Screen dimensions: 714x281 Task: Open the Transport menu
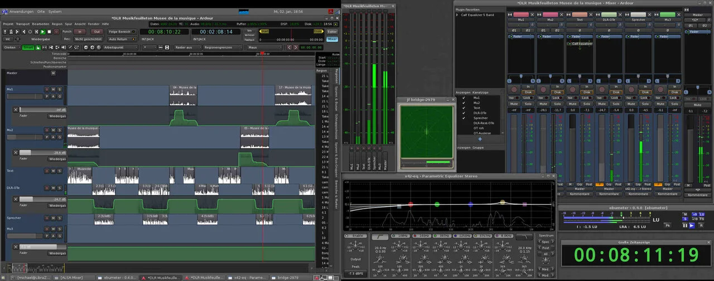pyautogui.click(x=22, y=24)
